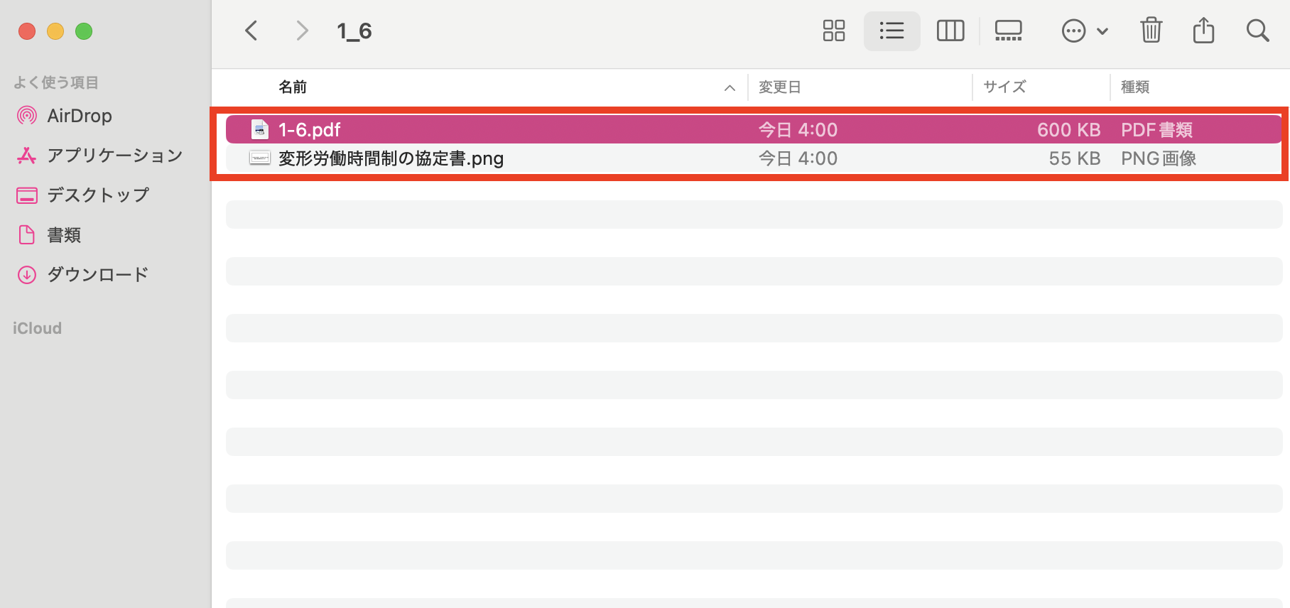Open the ellipsis action menu

pos(1085,31)
